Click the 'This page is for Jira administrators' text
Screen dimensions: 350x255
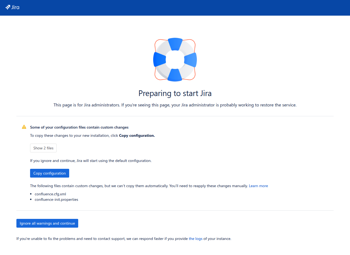[x=175, y=105]
